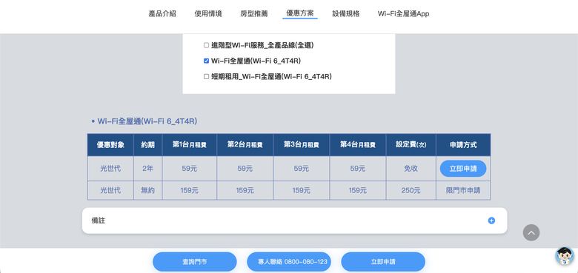Viewport: 578px width, 273px height.
Task: Open the 備註 accordion panel
Action: click(x=294, y=220)
